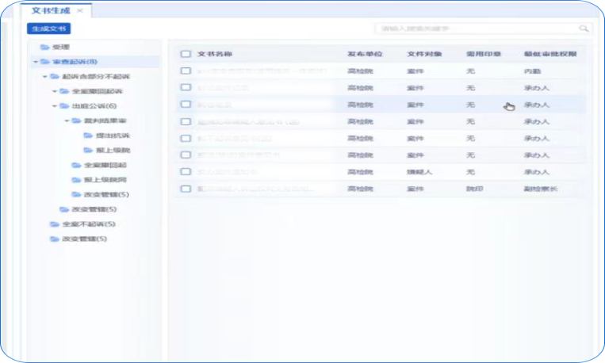Screen dimensions: 605x363
Task: Click the folder icon for 审查起诉(8)
Action: click(44, 62)
